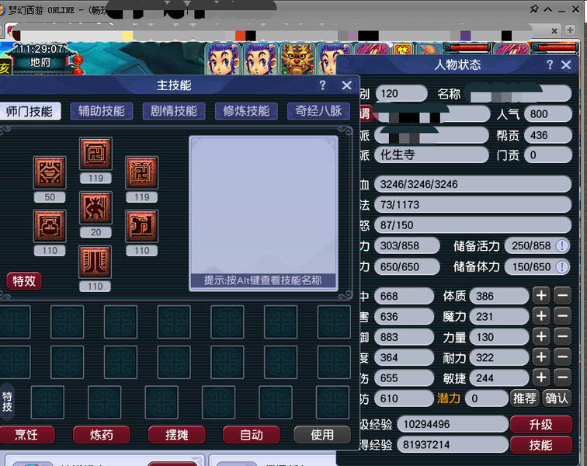Click the level 50 skill icon
This screenshot has width=587, height=466.
(x=50, y=172)
